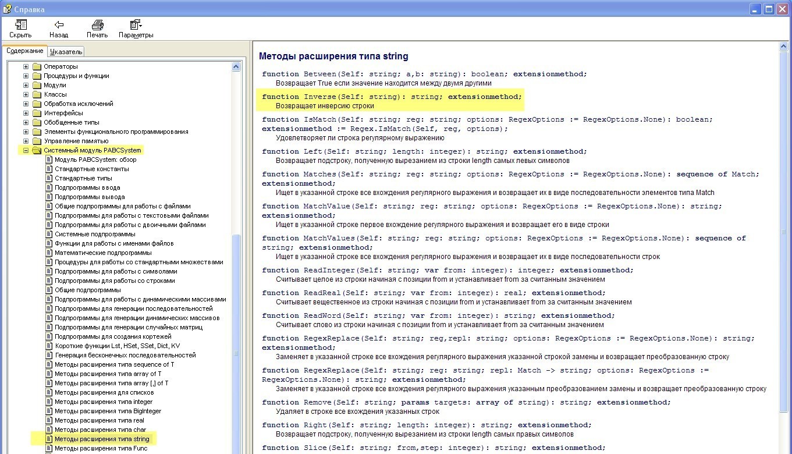The width and height of the screenshot is (792, 454).
Task: Click the Операторы folder icon
Action: tap(37, 66)
